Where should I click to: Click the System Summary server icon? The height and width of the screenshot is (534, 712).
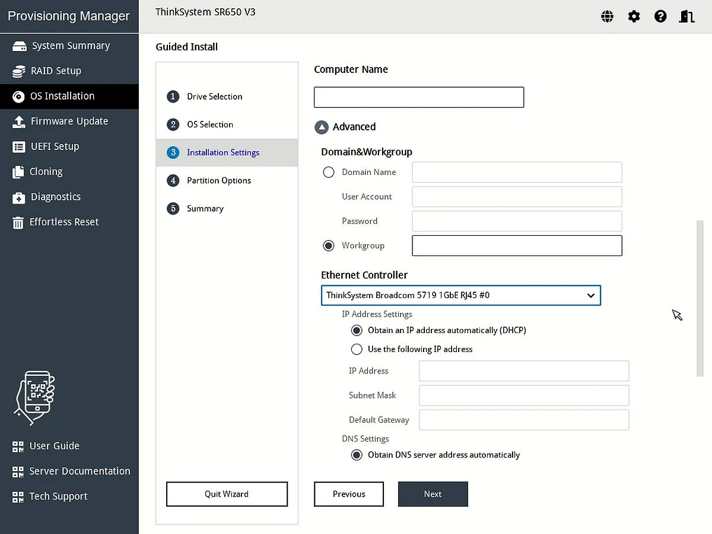20,46
